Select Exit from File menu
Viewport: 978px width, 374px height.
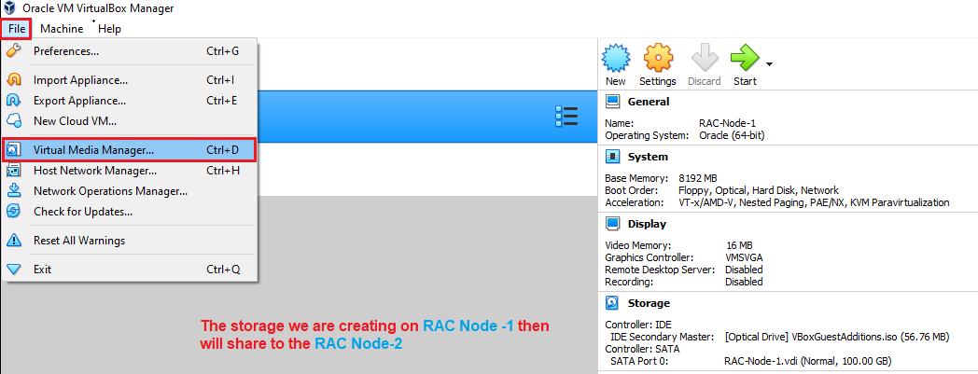(129, 270)
